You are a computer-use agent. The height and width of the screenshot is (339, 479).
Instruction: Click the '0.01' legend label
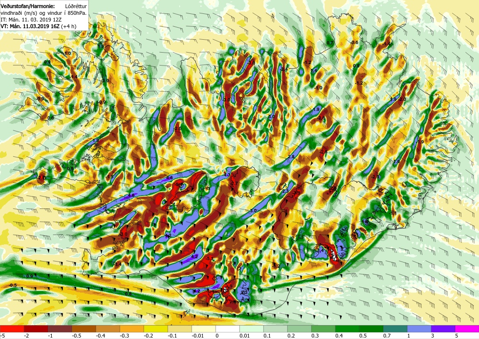point(244,336)
